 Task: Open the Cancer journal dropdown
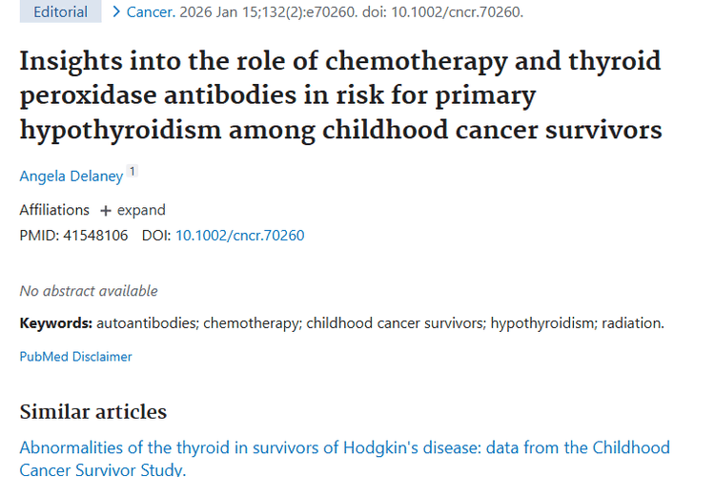tap(147, 12)
